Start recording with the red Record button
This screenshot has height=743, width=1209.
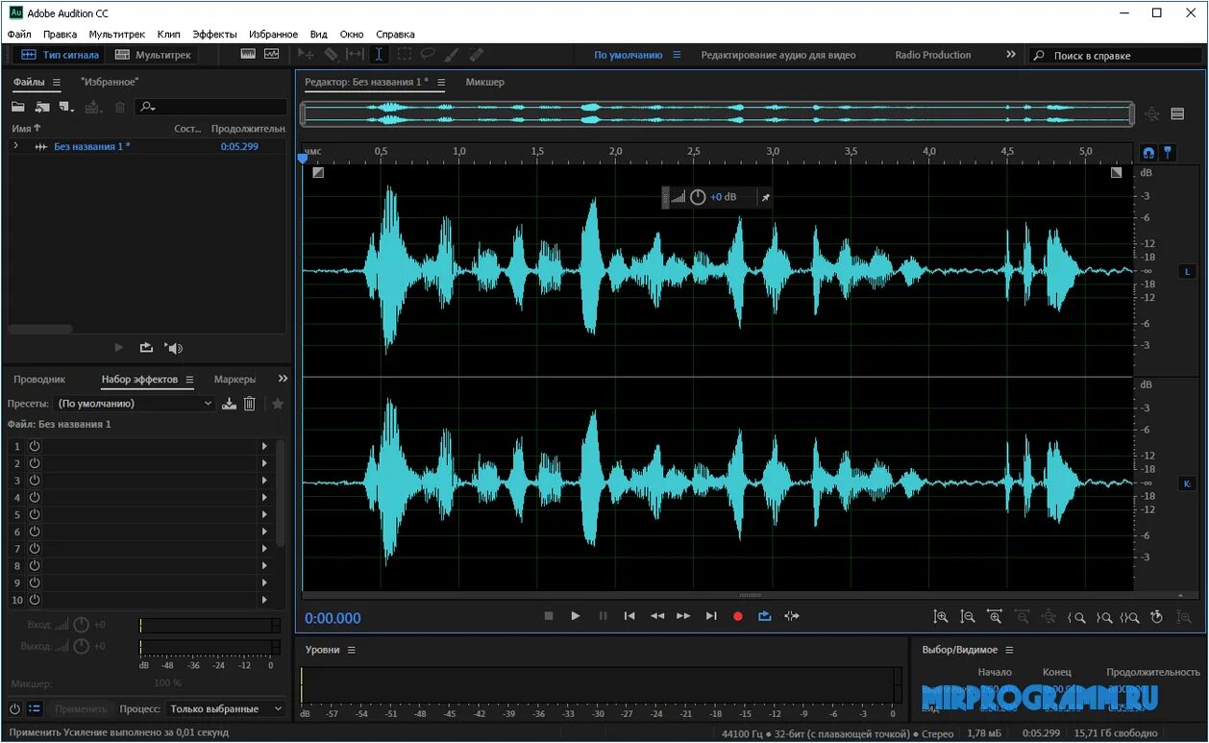tap(737, 616)
